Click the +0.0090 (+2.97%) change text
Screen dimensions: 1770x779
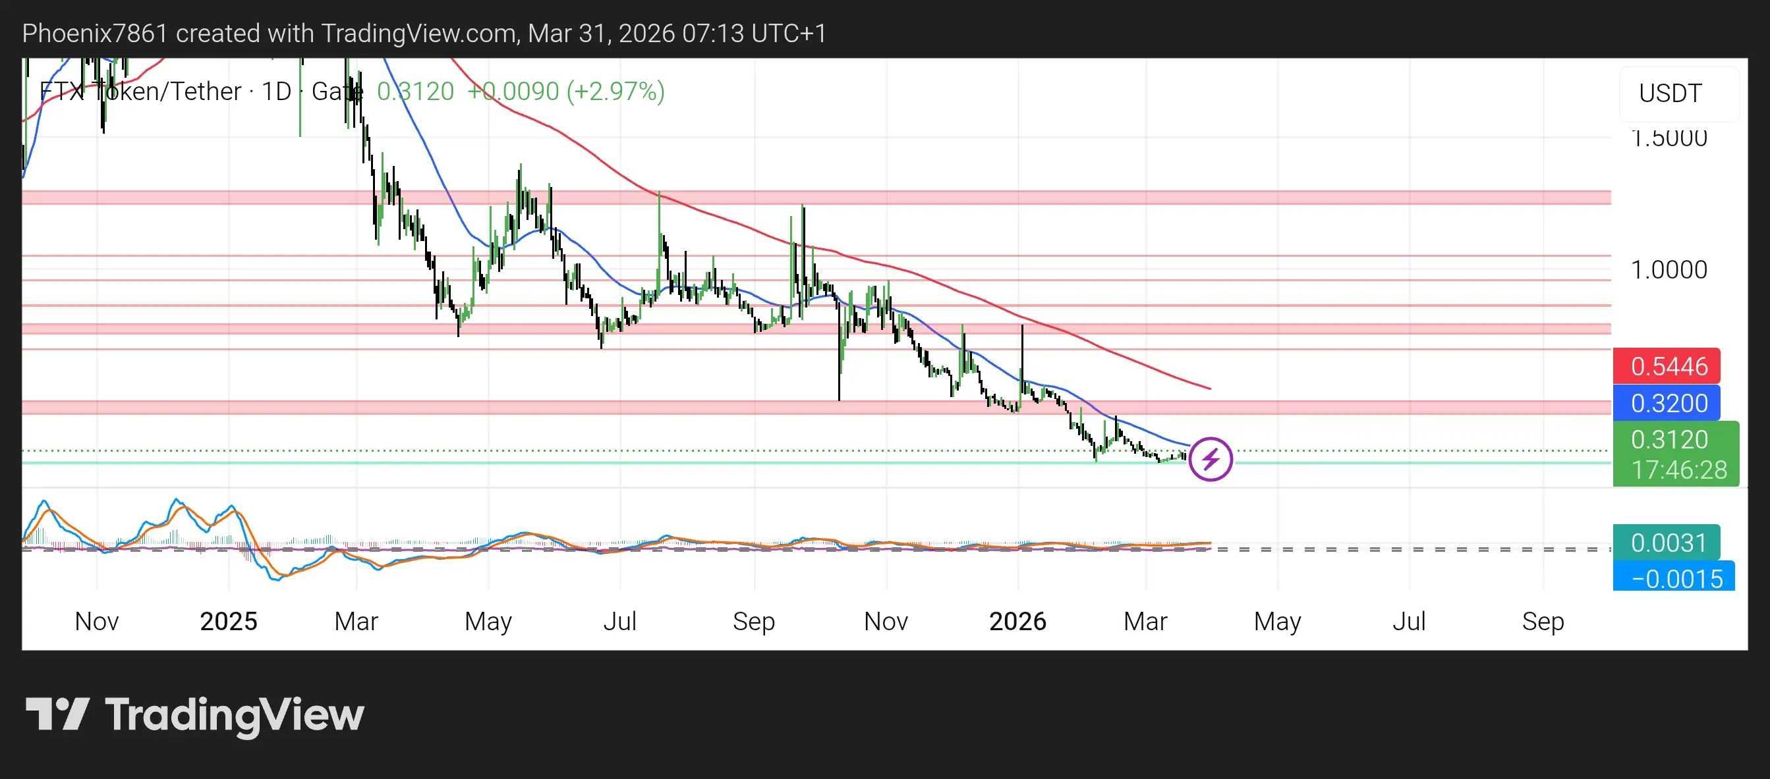tap(565, 92)
